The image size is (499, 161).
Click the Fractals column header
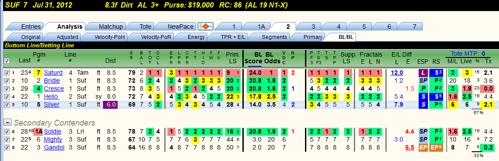click(371, 54)
